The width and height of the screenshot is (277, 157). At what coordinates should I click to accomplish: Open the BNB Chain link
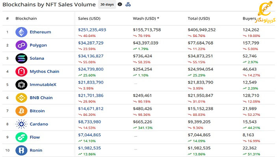[41, 98]
